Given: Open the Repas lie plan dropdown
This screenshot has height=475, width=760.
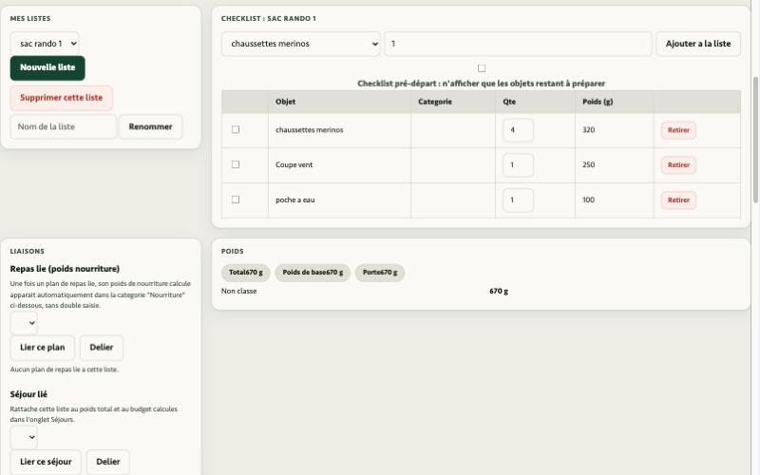Looking at the screenshot, I should click(x=24, y=323).
